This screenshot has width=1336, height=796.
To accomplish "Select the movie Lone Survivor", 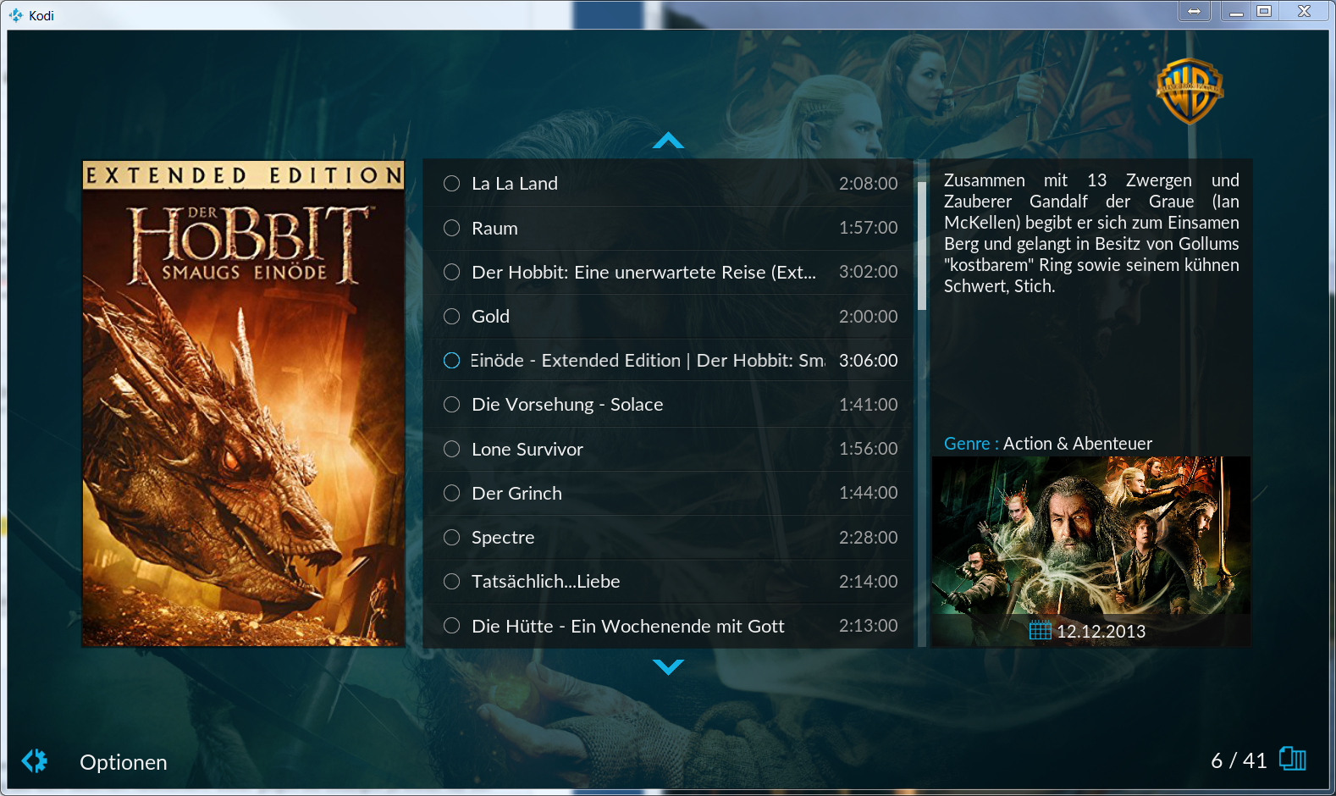I will click(x=668, y=449).
